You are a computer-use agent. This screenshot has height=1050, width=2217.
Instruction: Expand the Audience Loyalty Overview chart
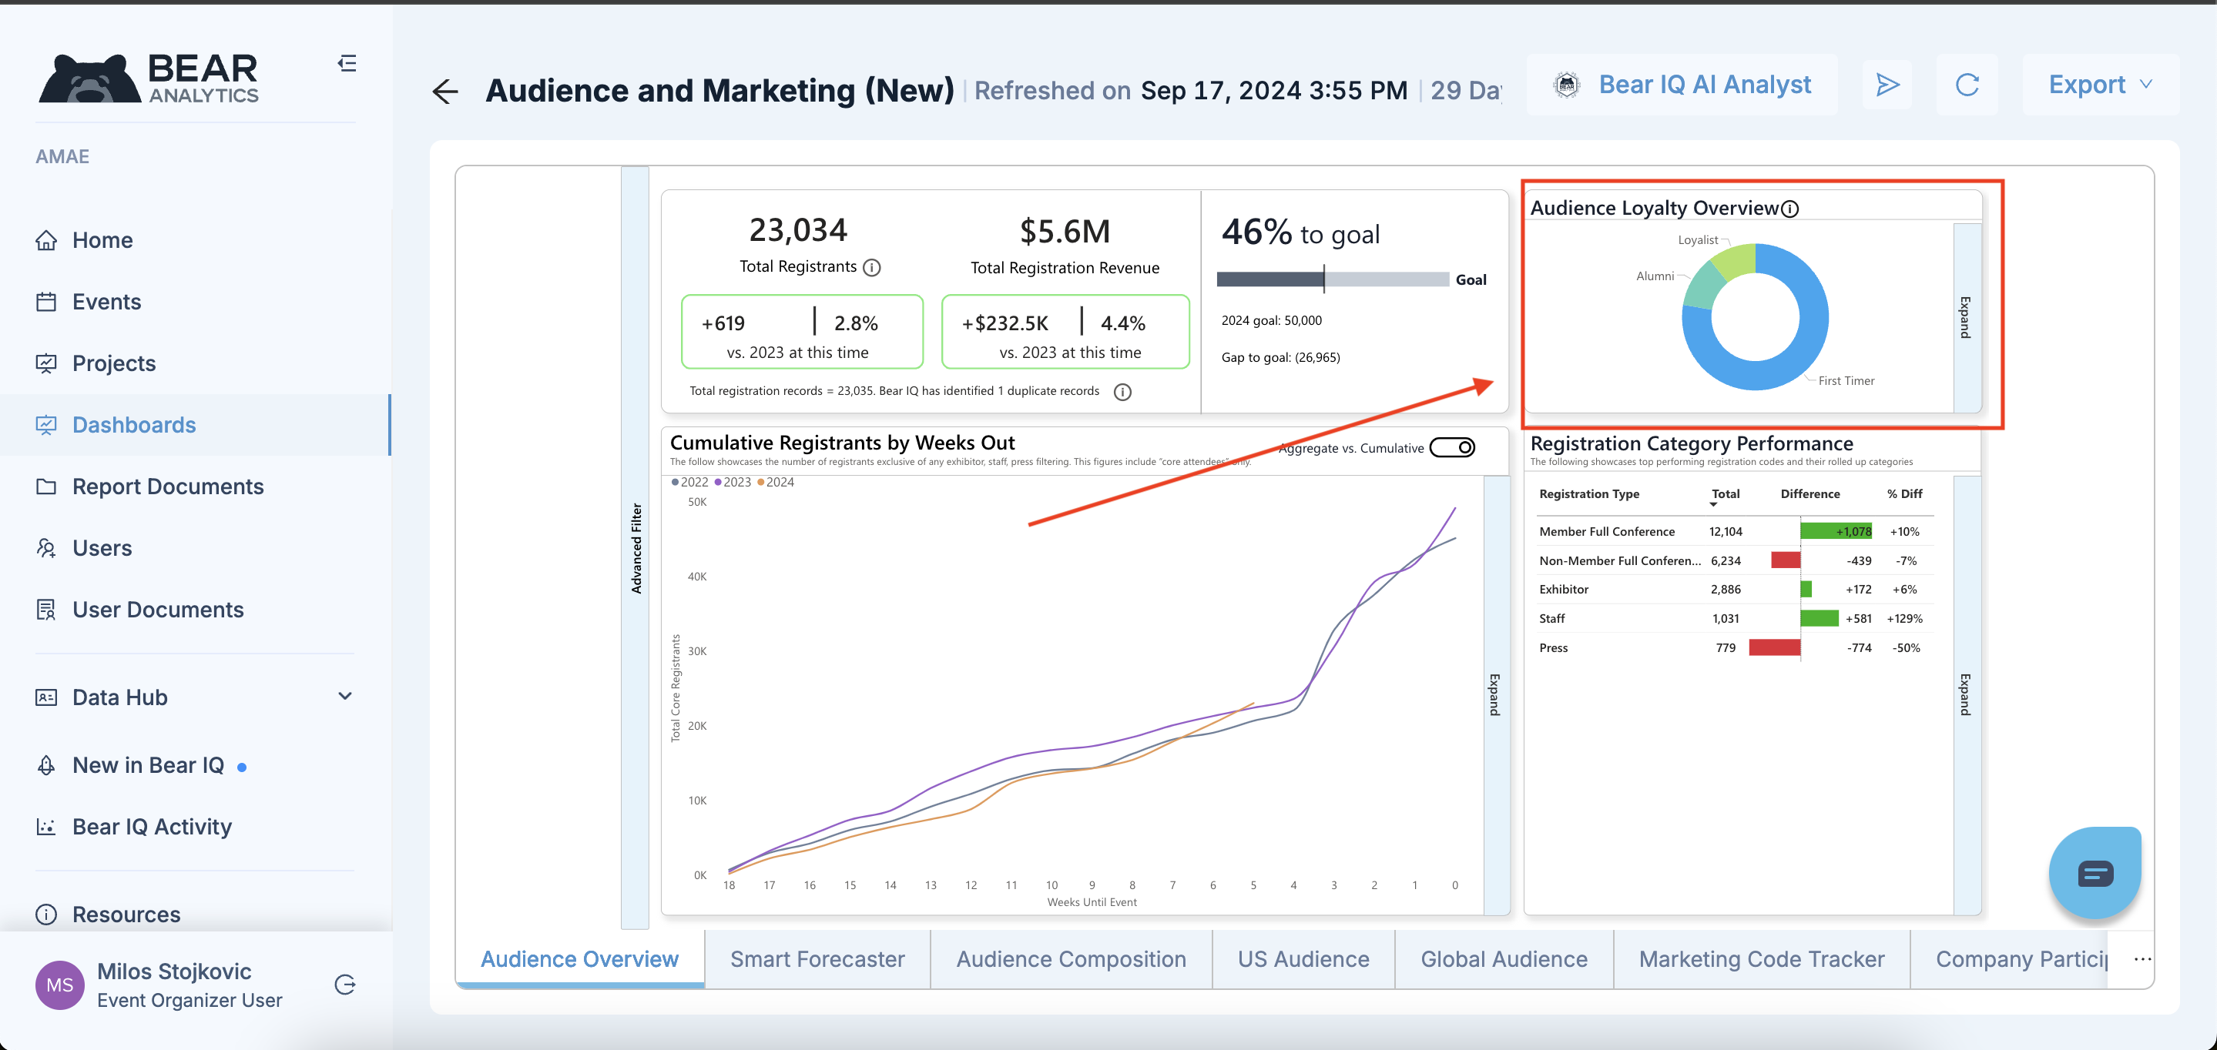pos(1966,317)
